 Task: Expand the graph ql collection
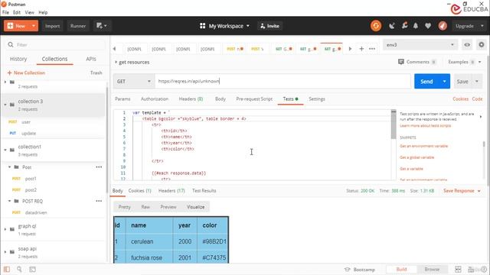click(5, 229)
